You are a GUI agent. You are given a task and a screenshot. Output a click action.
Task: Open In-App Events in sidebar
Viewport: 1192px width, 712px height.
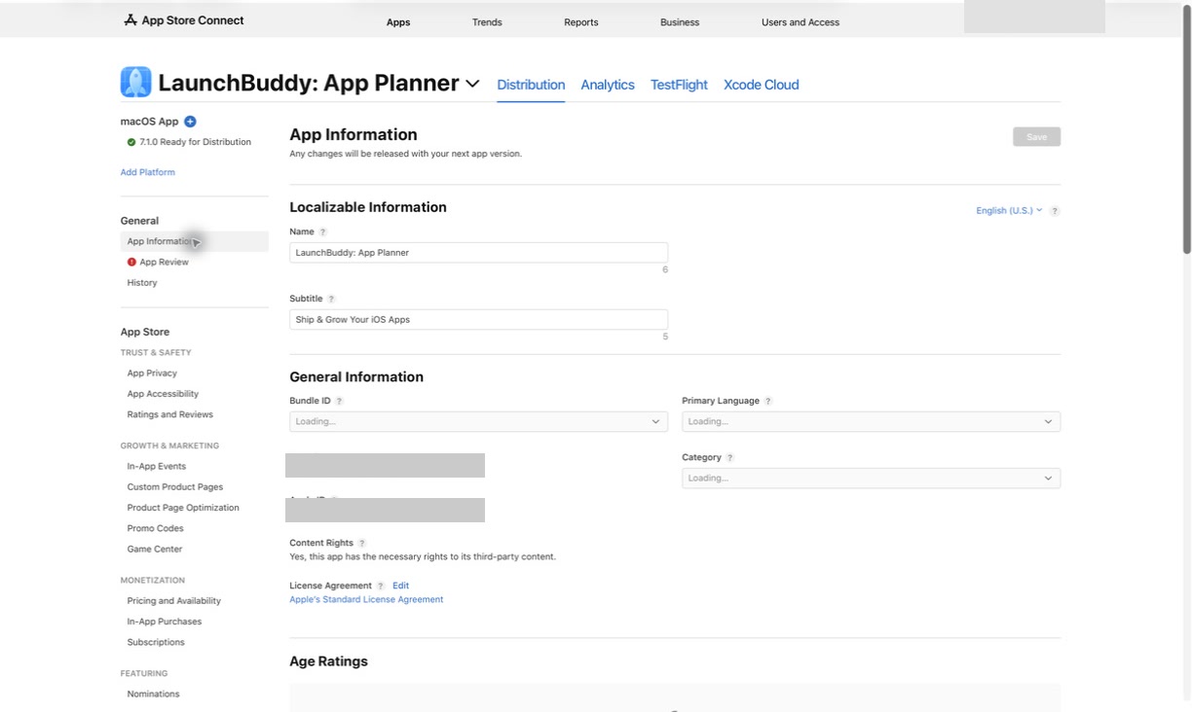[157, 467]
